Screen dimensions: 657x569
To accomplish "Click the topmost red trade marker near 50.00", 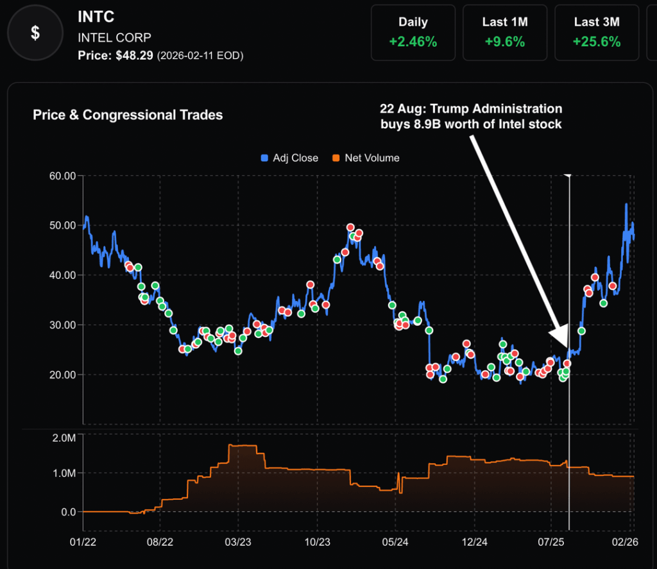I will [350, 228].
